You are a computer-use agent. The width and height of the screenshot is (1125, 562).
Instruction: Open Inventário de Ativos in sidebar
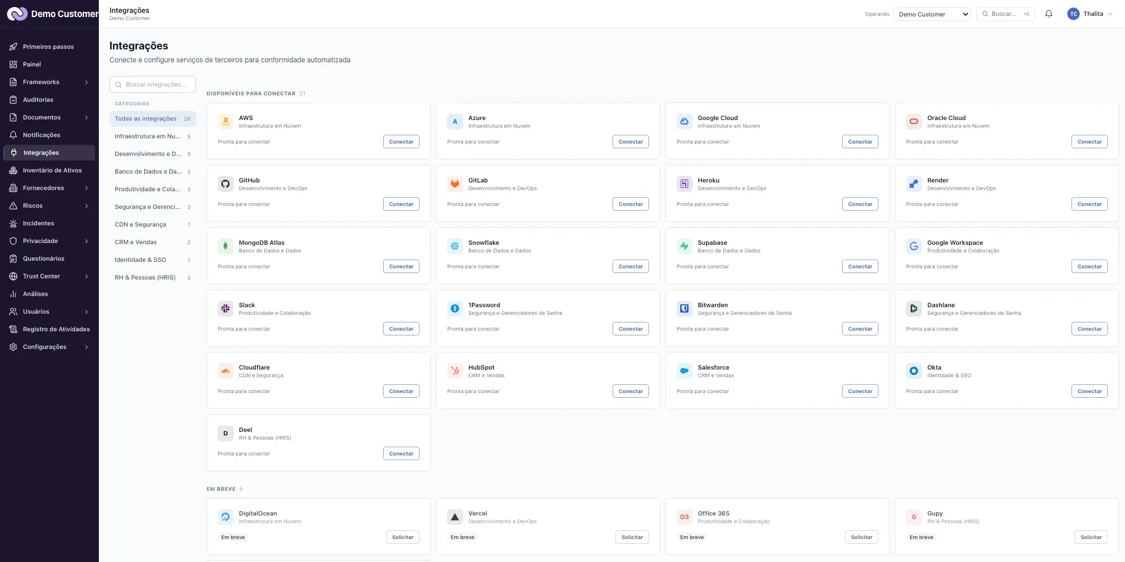point(49,171)
